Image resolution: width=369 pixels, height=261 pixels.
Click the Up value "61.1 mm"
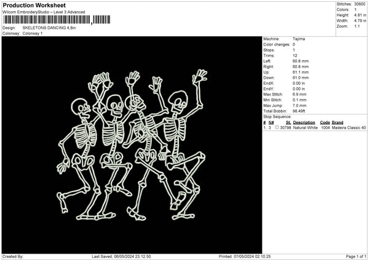[x=301, y=72]
